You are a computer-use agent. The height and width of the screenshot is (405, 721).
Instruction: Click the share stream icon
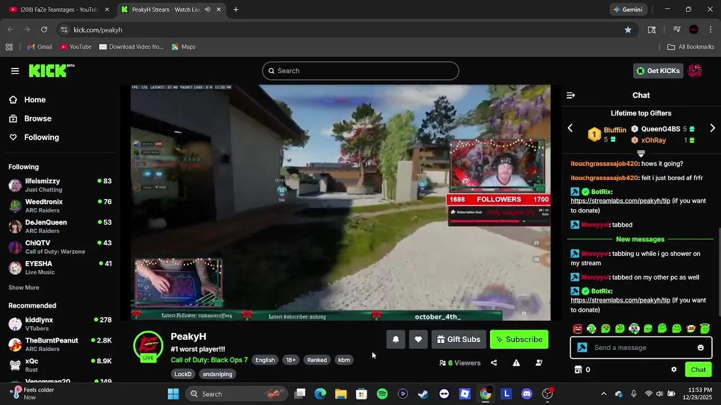tap(494, 363)
